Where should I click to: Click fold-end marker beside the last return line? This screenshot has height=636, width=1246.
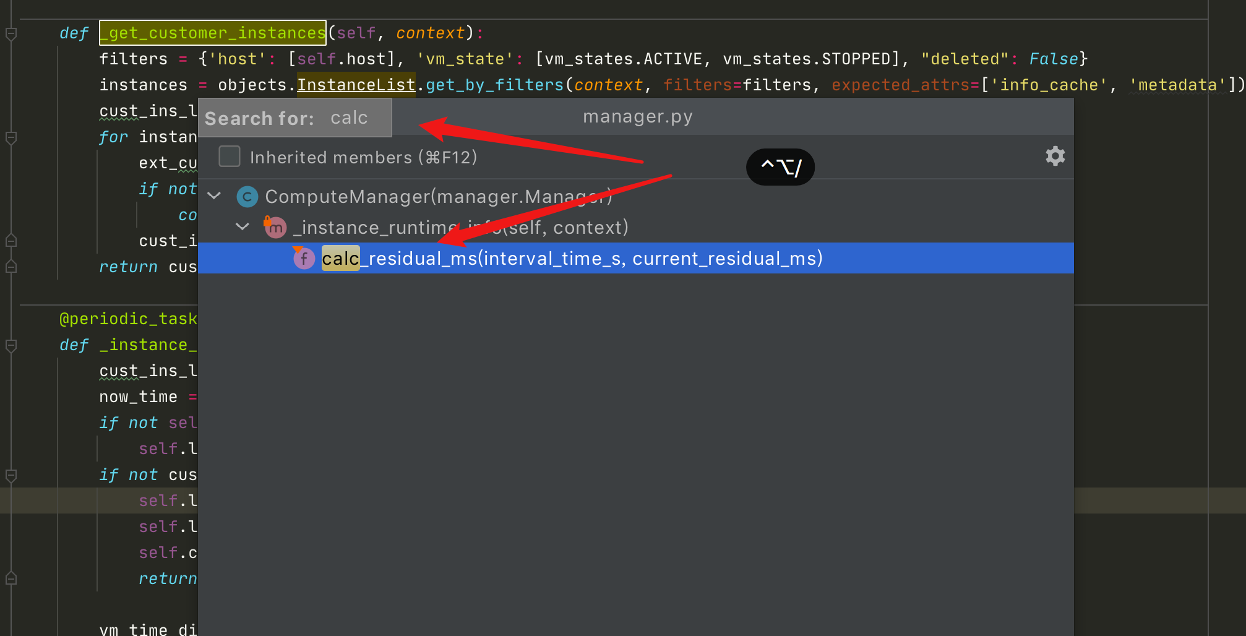coord(11,578)
